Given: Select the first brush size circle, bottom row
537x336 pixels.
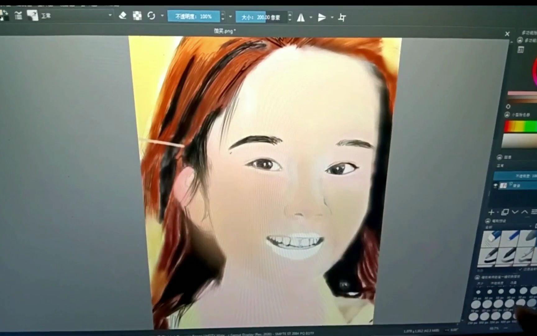Looking at the screenshot, I should [x=473, y=317].
